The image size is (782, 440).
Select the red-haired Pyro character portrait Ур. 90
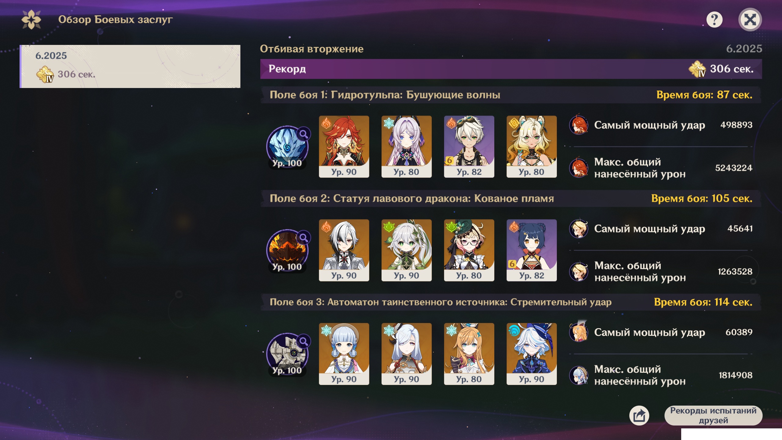[x=344, y=147]
